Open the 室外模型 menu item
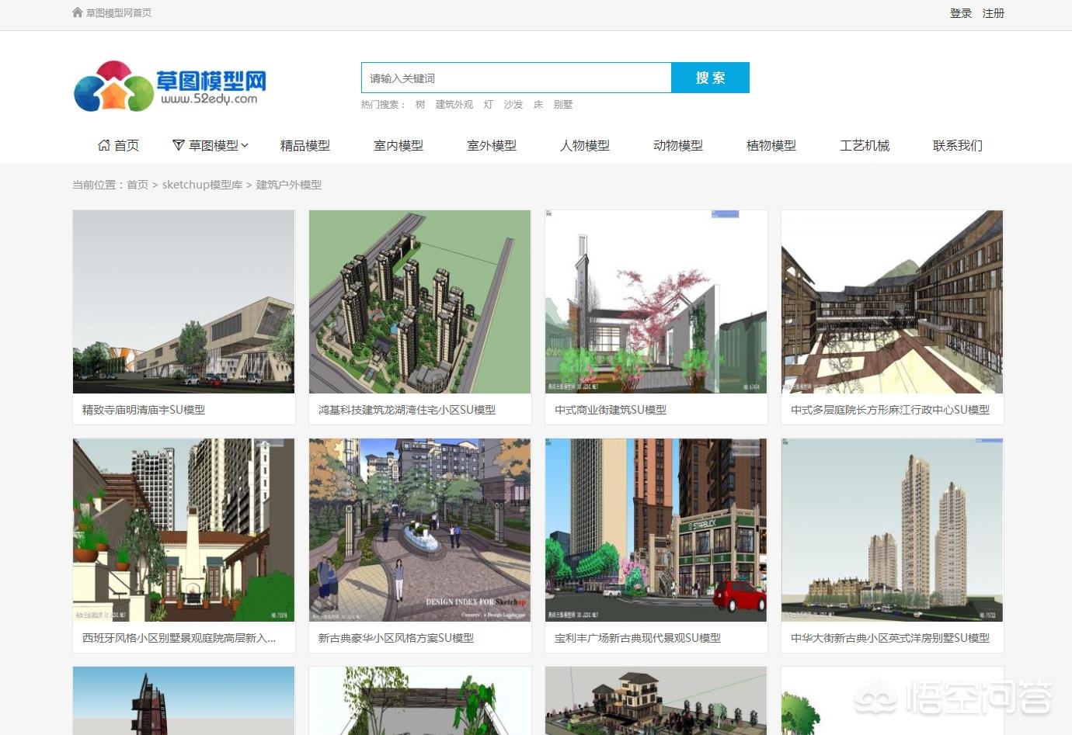Screen dimensions: 1072x735 click(492, 145)
